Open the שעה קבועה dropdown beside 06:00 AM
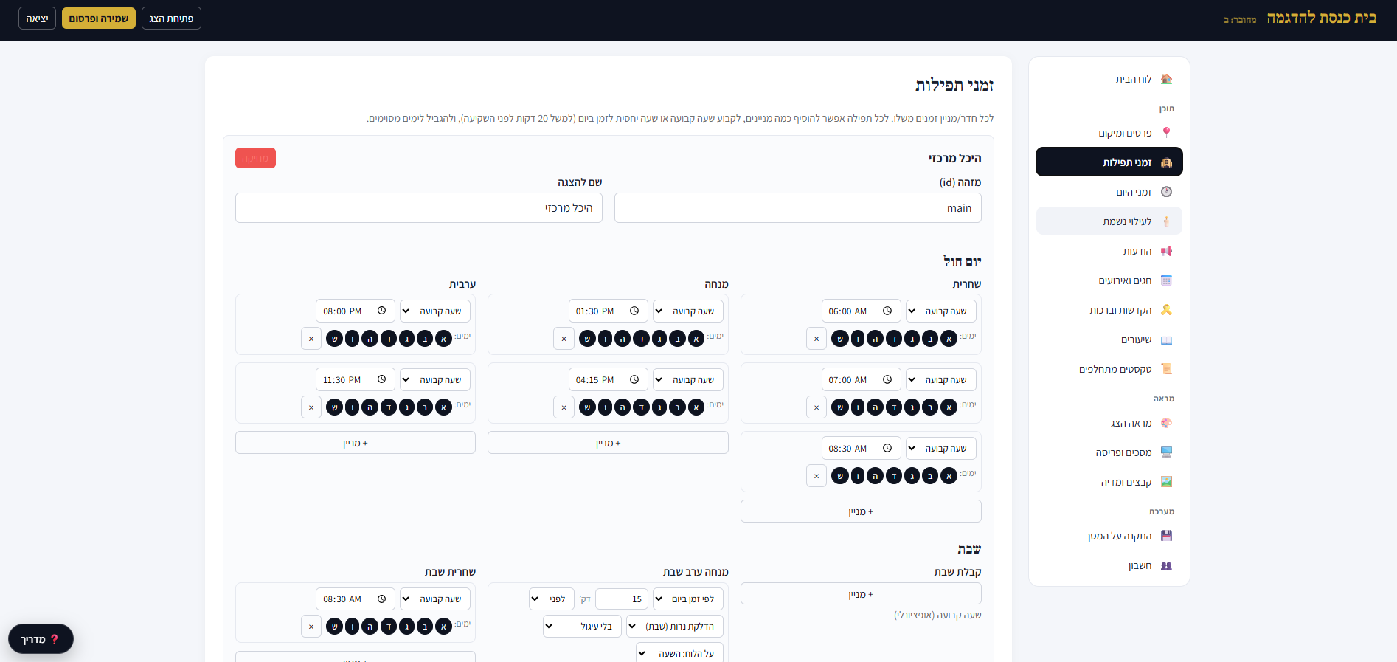The height and width of the screenshot is (662, 1397). (940, 311)
